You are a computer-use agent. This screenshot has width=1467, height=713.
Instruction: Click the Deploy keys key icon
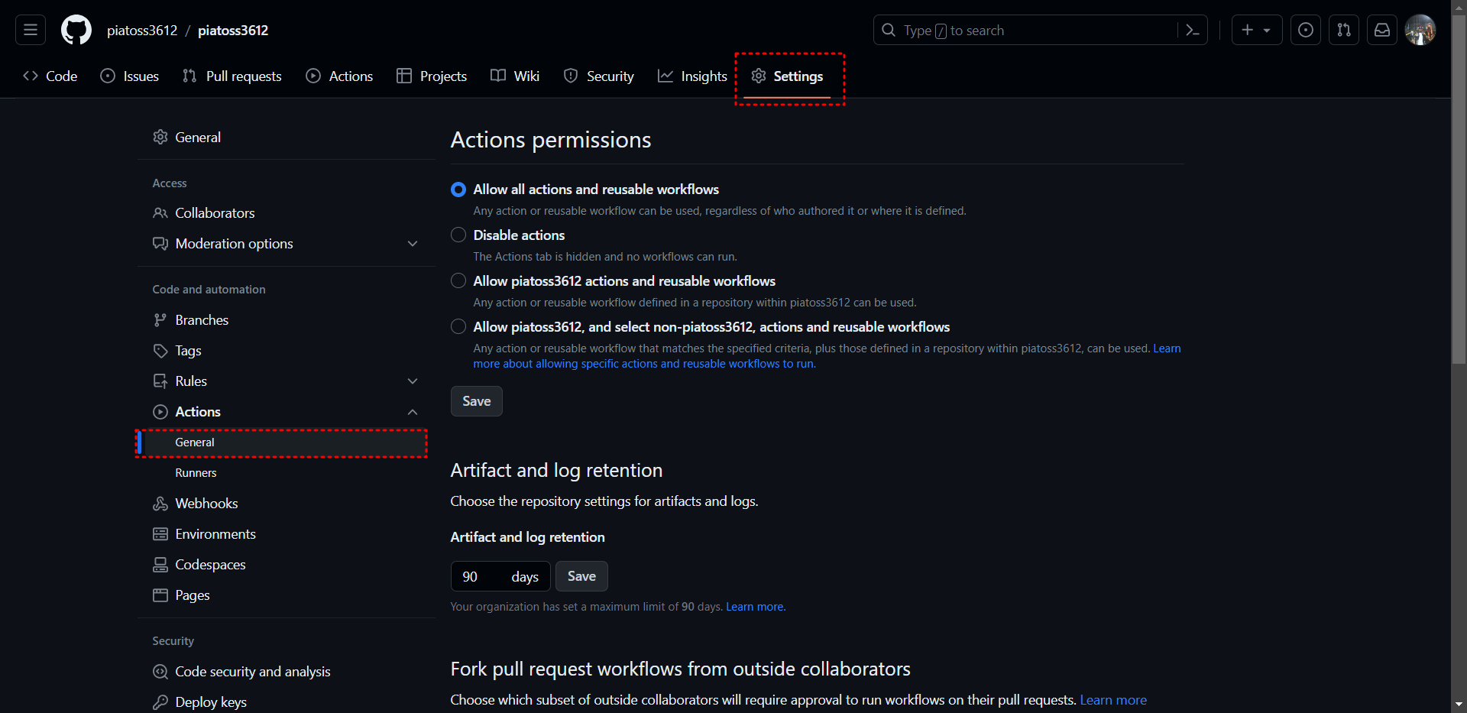click(x=160, y=702)
